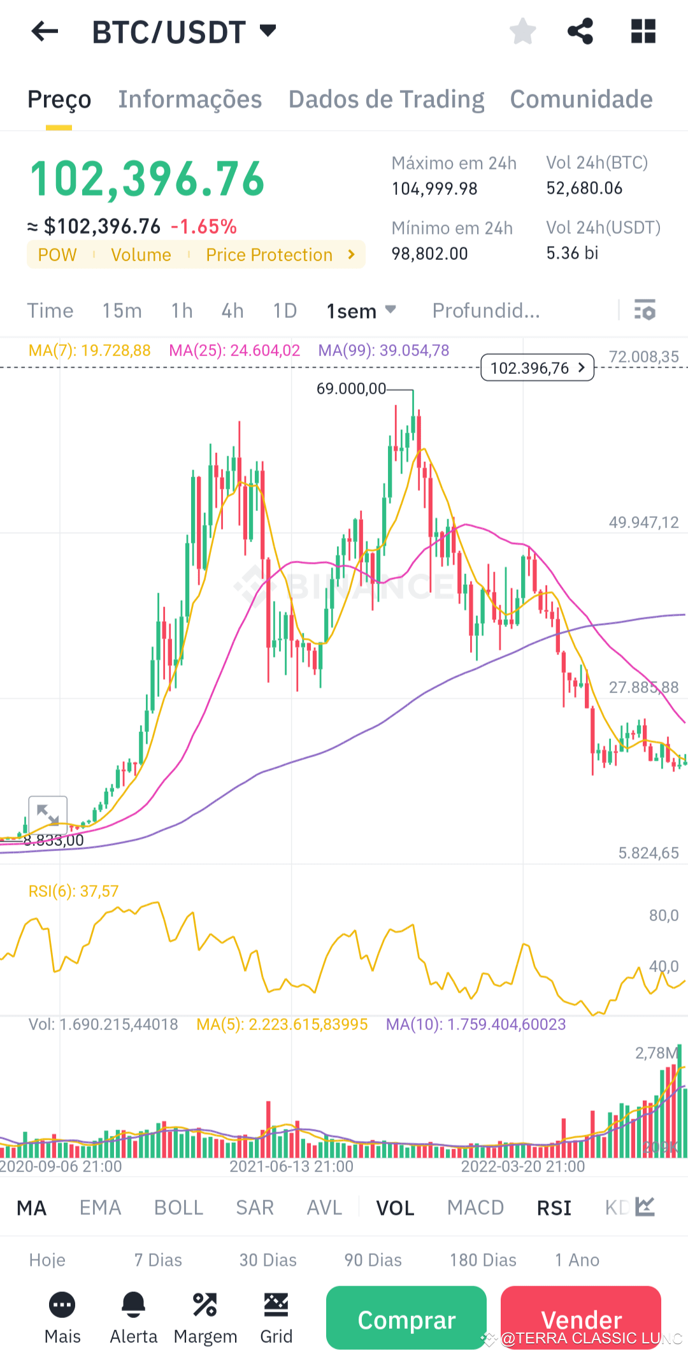Switch to the Informações tab
Viewport: 688px width, 1353px height.
coord(190,99)
